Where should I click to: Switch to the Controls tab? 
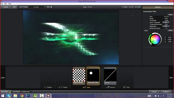[158, 7]
